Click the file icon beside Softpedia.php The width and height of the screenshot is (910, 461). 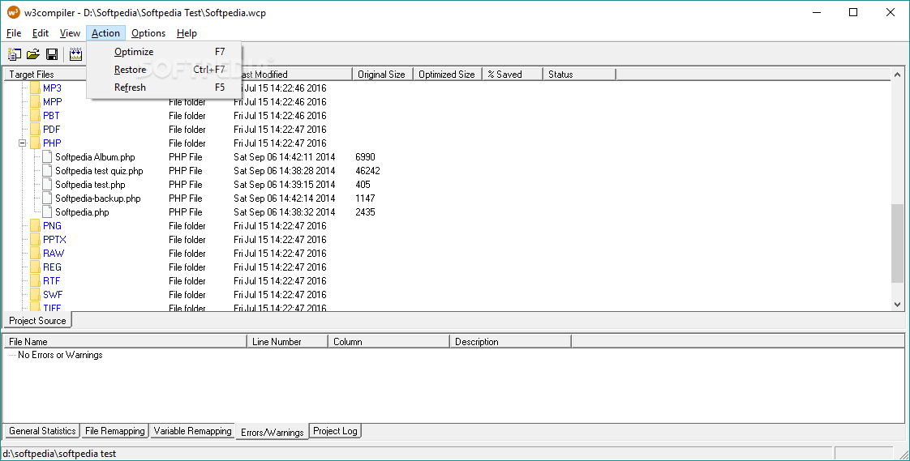(47, 212)
